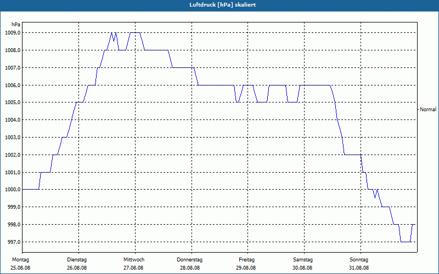Select the hPa unit label
This screenshot has height=274, width=439.
pos(16,24)
